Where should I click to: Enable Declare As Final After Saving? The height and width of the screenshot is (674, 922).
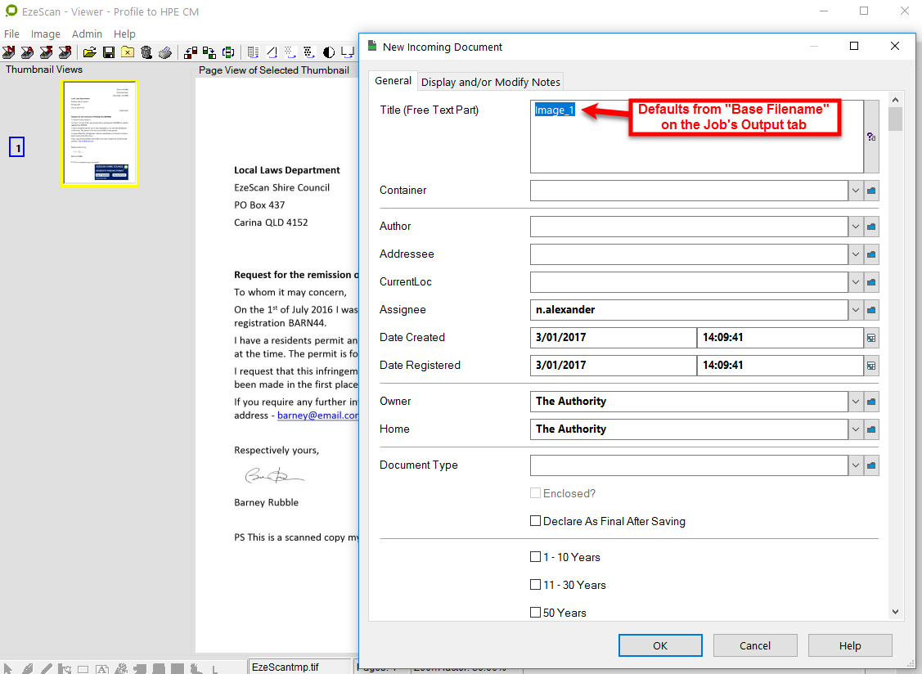[x=536, y=521]
